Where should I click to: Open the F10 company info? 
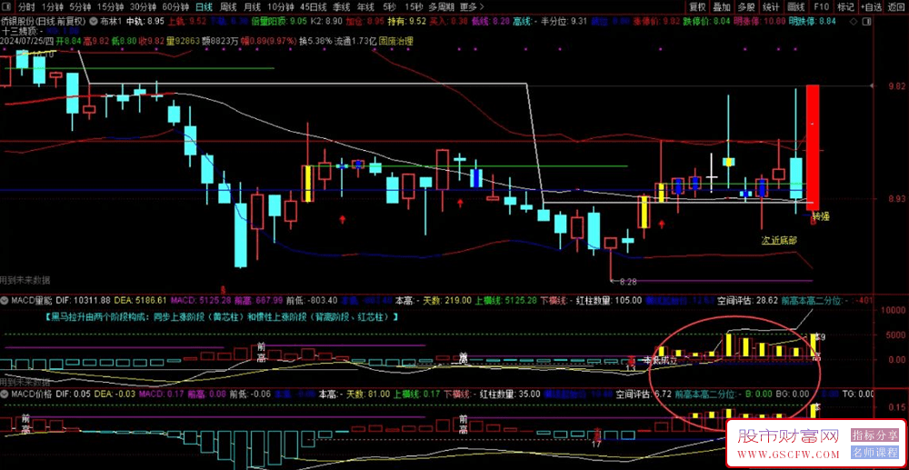(x=821, y=7)
